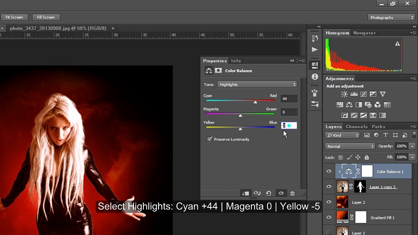Click the Fill Screen button
This screenshot has width=418, height=235.
[x=46, y=17]
